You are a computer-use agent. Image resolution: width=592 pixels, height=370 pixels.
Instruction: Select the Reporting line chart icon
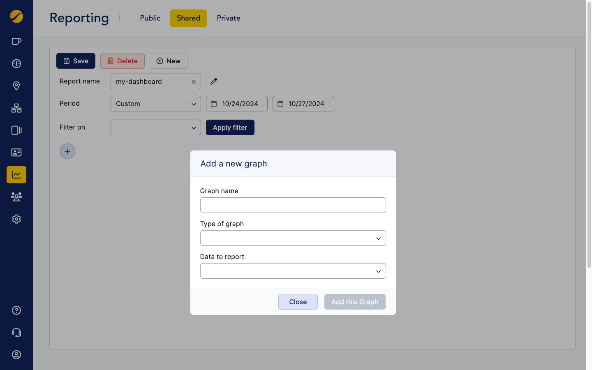point(16,174)
